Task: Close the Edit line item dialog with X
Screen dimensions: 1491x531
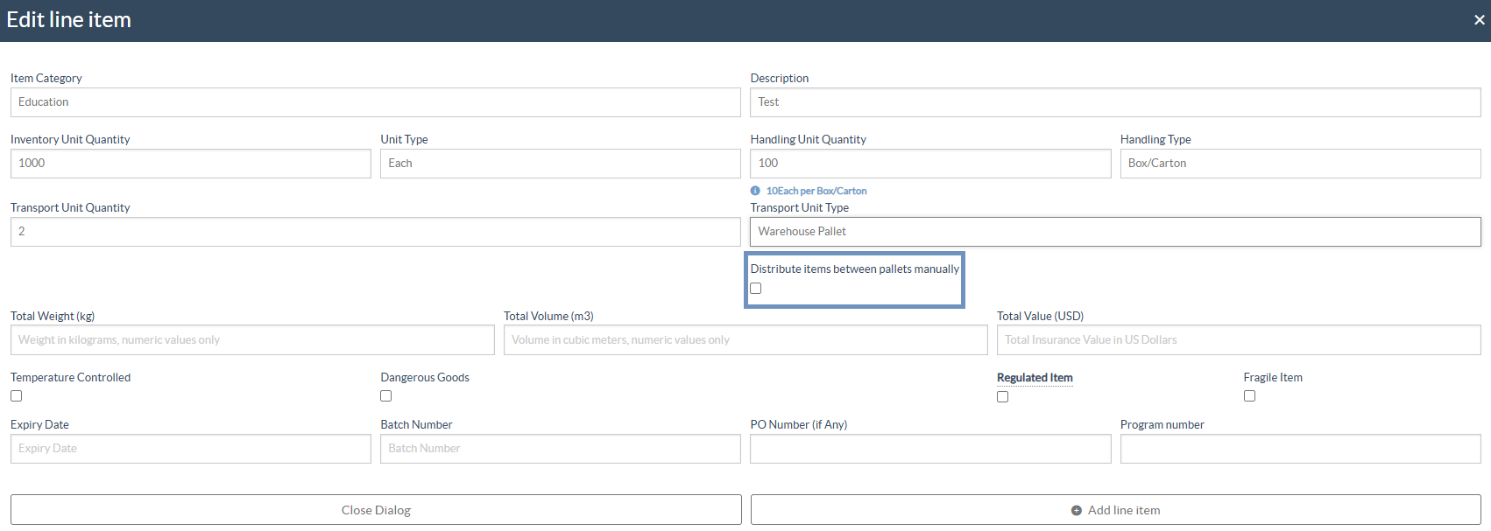Action: pos(1479,20)
